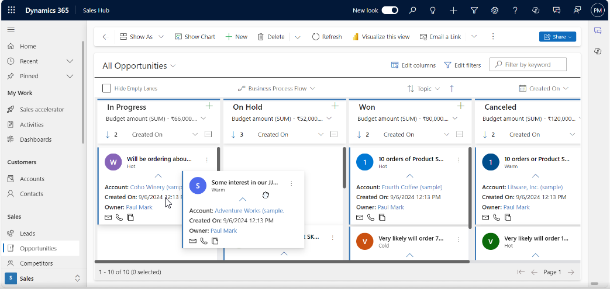Click Refresh button
This screenshot has height=289, width=610.
327,37
